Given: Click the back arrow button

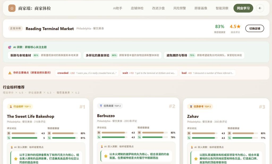Looking at the screenshot, I should (x=260, y=8).
